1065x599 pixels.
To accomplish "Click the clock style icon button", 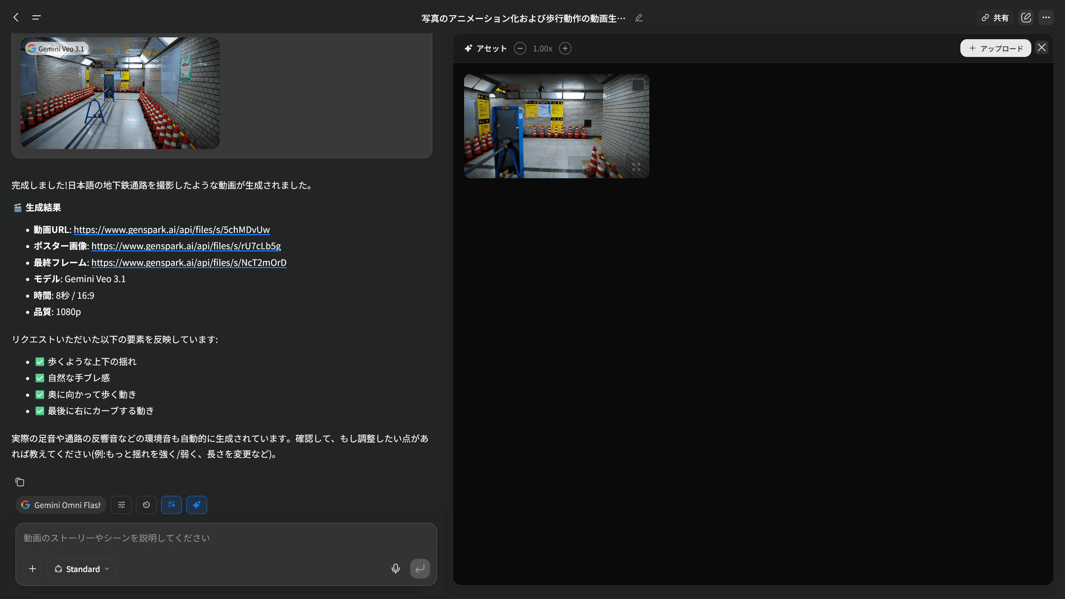I will (146, 505).
